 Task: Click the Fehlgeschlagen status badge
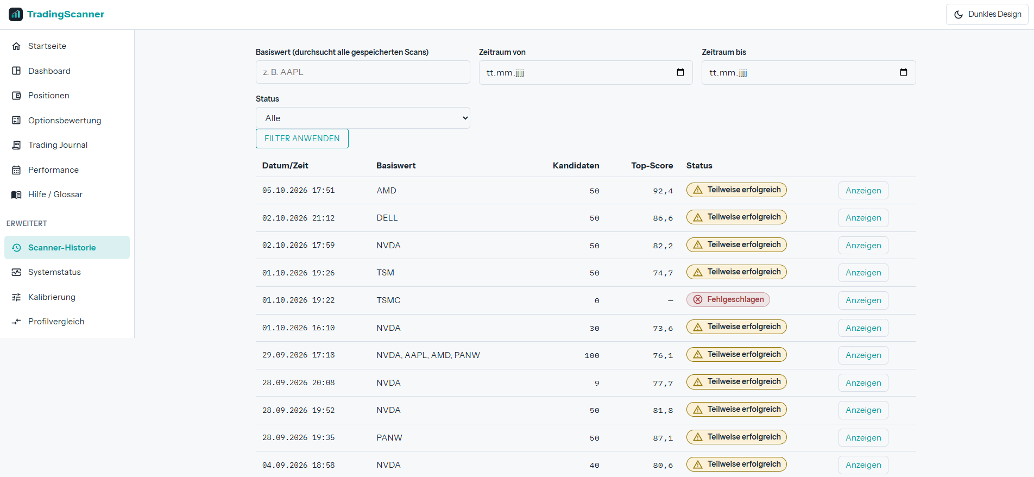728,299
